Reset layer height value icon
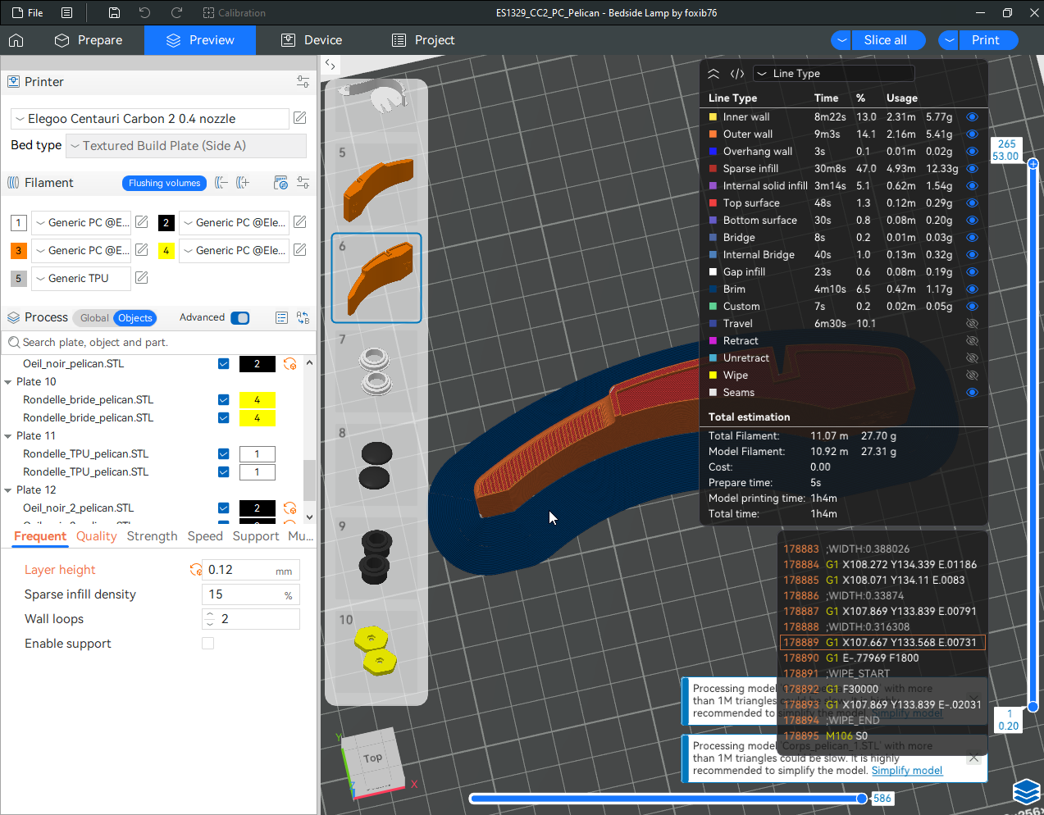Image resolution: width=1044 pixels, height=815 pixels. [x=195, y=570]
